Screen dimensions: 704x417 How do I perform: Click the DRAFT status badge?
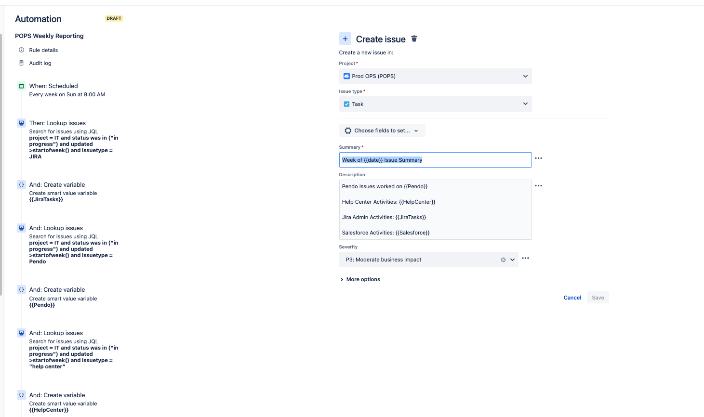pyautogui.click(x=114, y=19)
